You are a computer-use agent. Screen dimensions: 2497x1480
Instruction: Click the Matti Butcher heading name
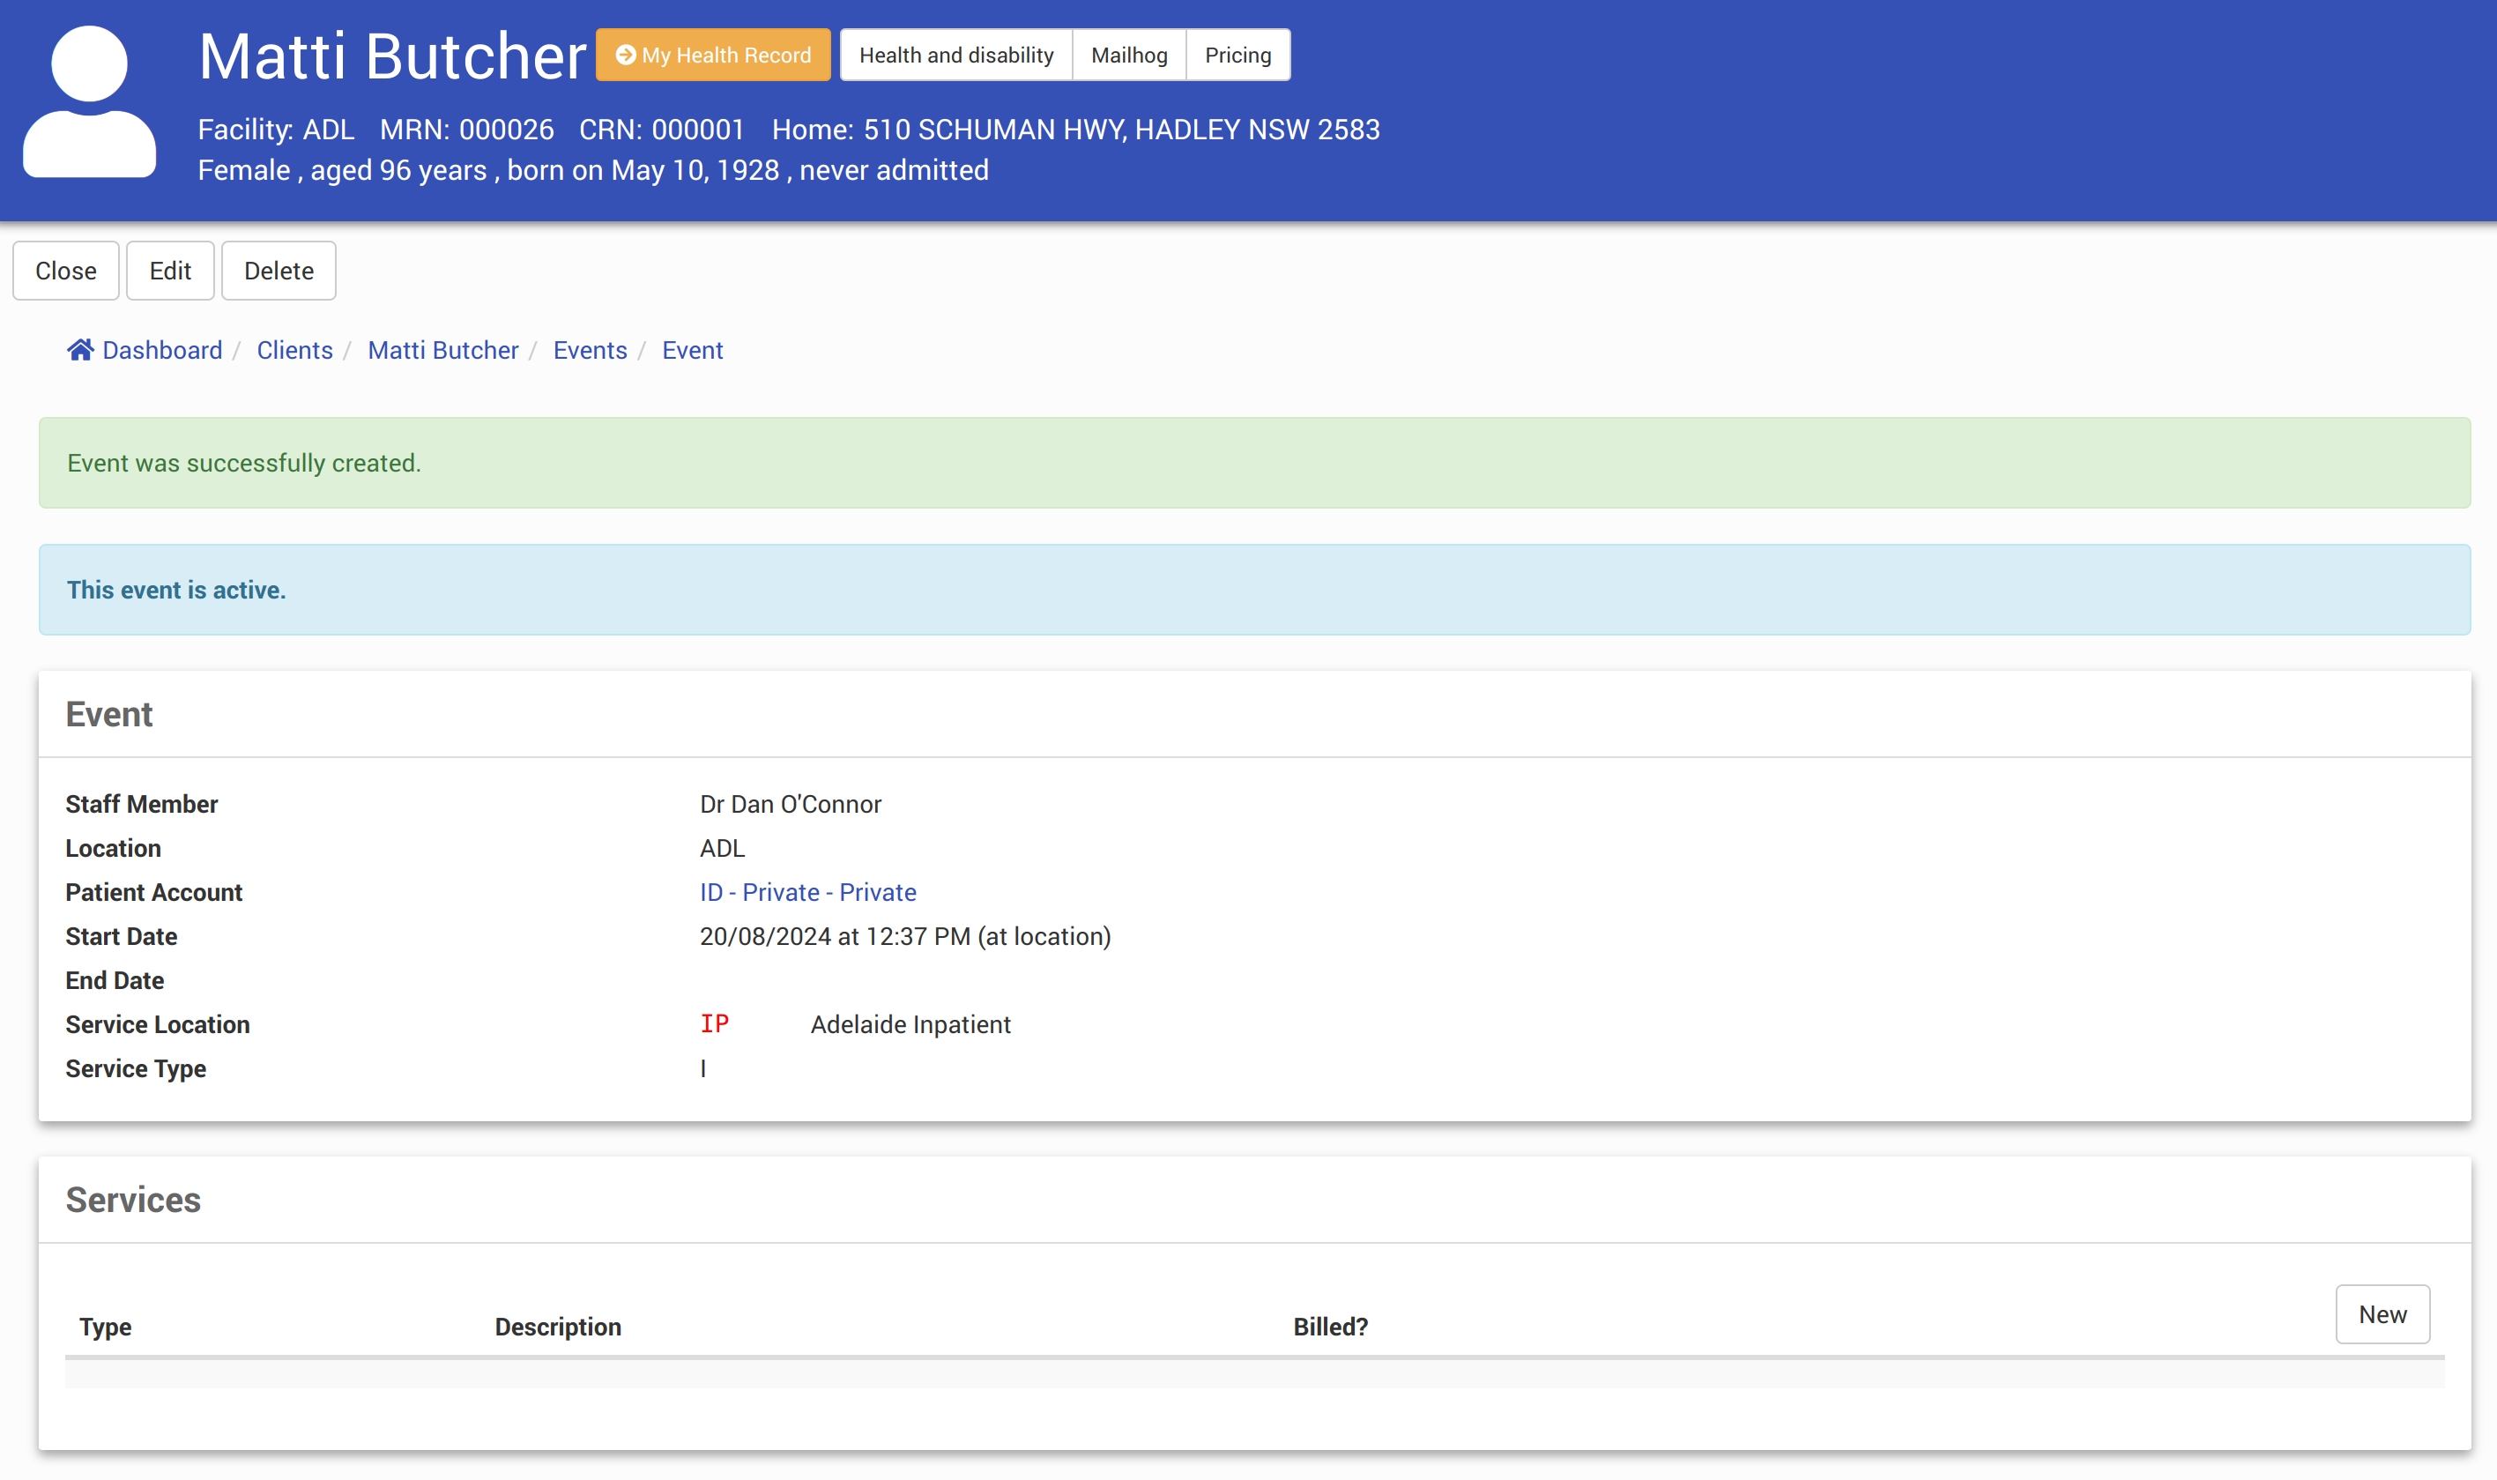point(392,56)
